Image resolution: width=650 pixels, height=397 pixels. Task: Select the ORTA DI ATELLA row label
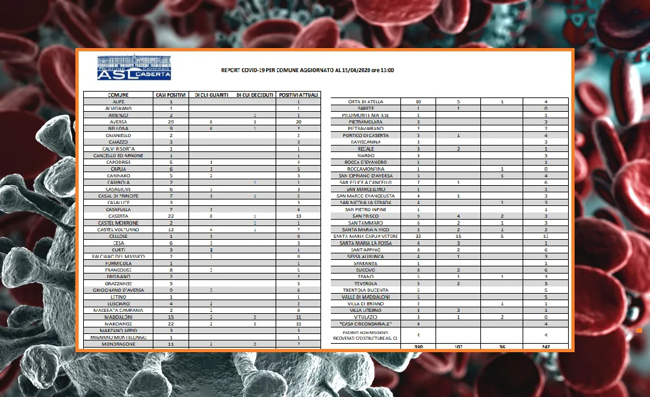click(x=365, y=101)
